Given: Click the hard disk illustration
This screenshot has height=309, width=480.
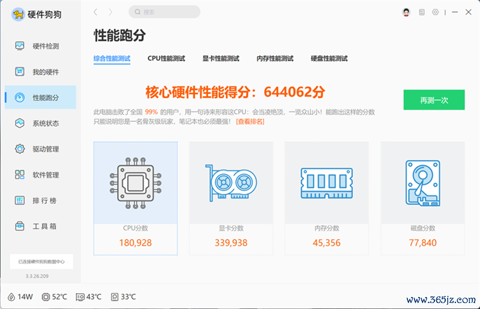Looking at the screenshot, I should [423, 183].
